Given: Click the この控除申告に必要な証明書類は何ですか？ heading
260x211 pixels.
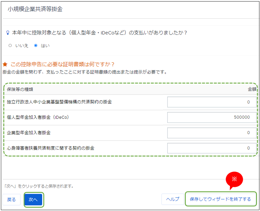Looking at the screenshot, I should point(62,64).
